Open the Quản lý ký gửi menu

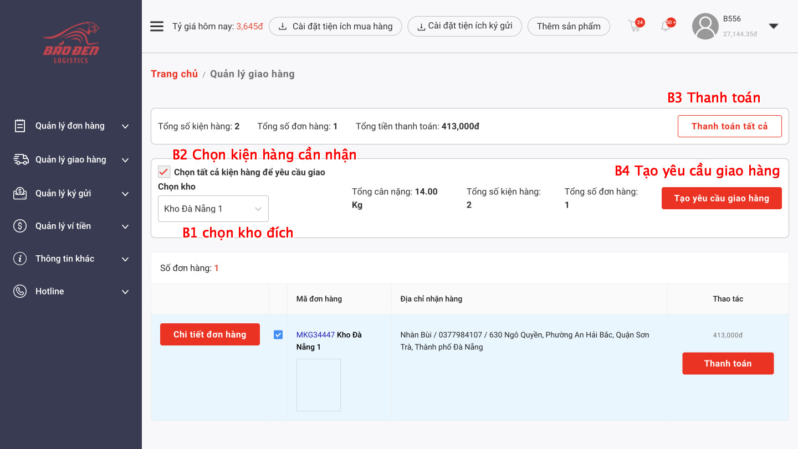point(63,193)
